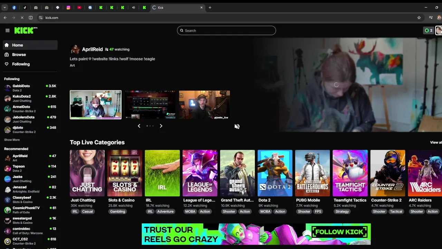The width and height of the screenshot is (442, 249).
Task: Close the active Kick tab
Action: [x=202, y=8]
